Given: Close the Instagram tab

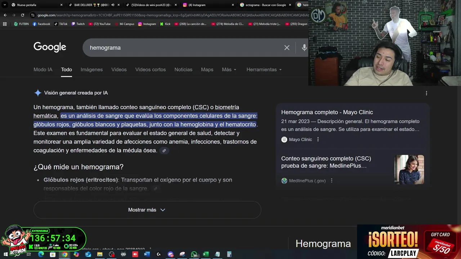Looking at the screenshot, I should point(233,5).
